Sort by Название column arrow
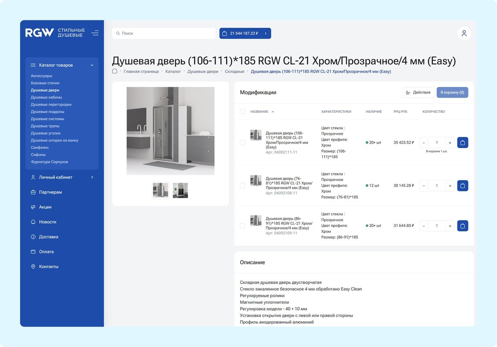Image resolution: width=497 pixels, height=347 pixels. tap(273, 112)
